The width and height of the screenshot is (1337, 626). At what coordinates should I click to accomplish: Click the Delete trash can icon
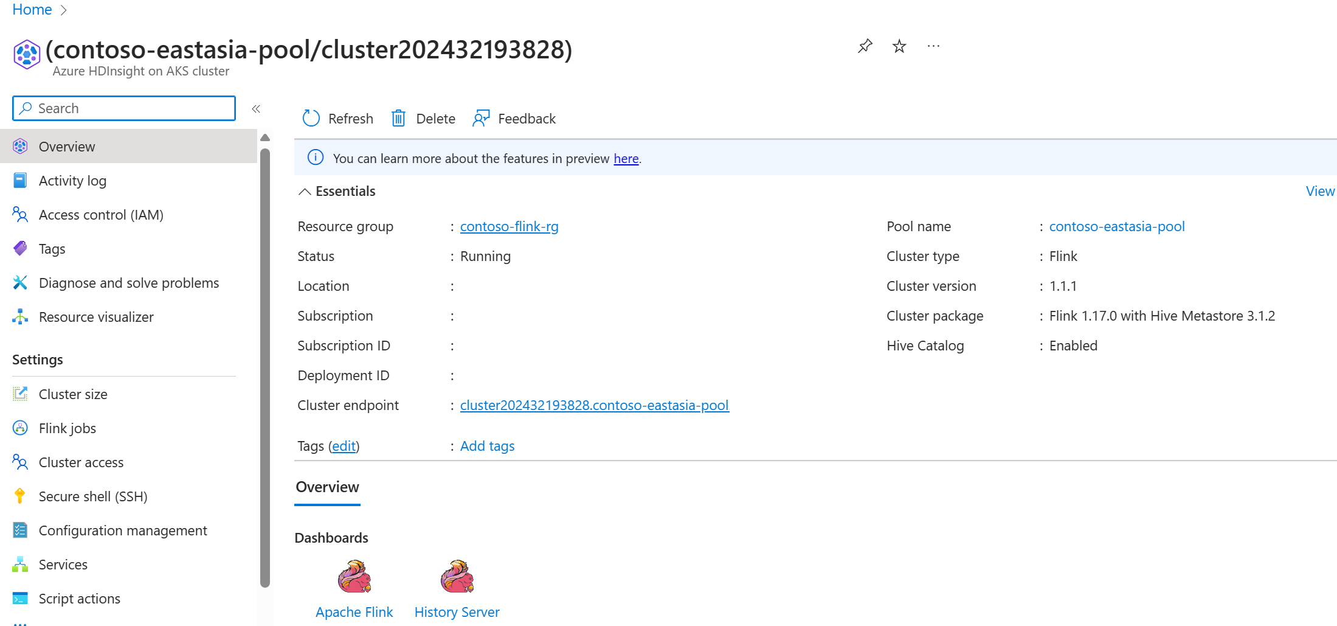398,118
